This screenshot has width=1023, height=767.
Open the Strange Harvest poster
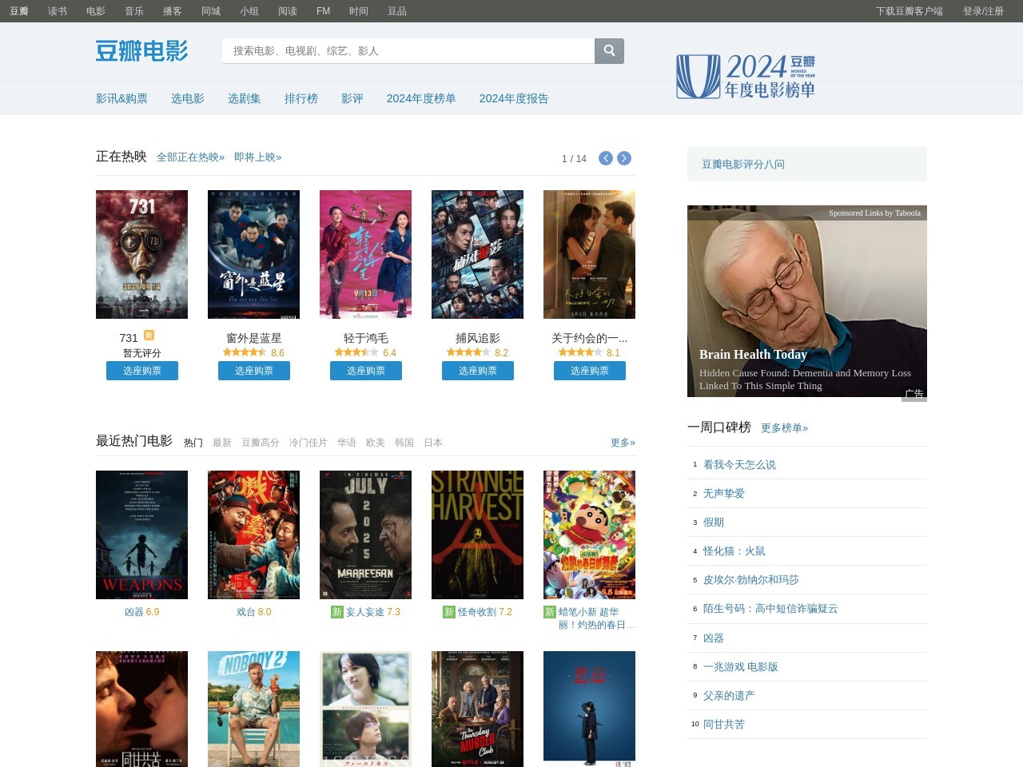tap(477, 535)
